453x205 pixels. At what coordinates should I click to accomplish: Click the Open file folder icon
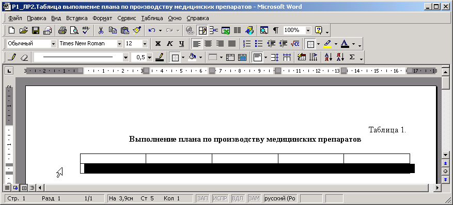coord(23,30)
